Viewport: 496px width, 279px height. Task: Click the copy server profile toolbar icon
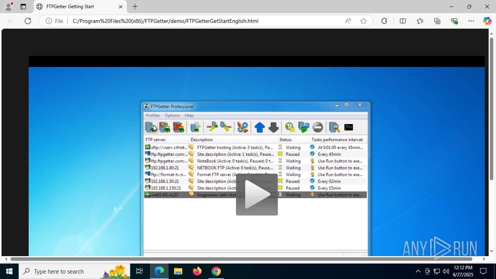[195, 127]
